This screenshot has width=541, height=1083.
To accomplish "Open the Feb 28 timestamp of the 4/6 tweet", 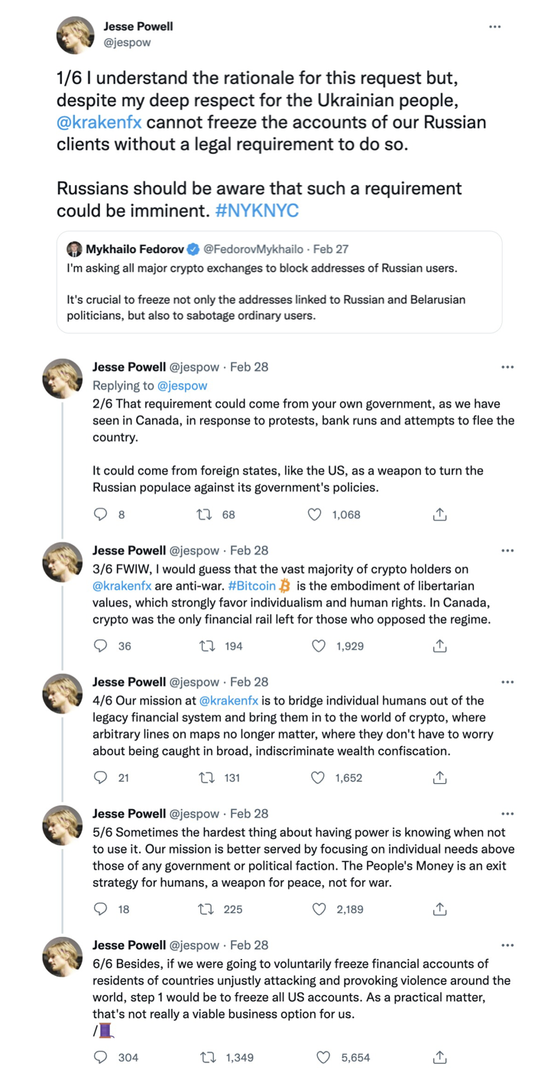I will pos(249,682).
